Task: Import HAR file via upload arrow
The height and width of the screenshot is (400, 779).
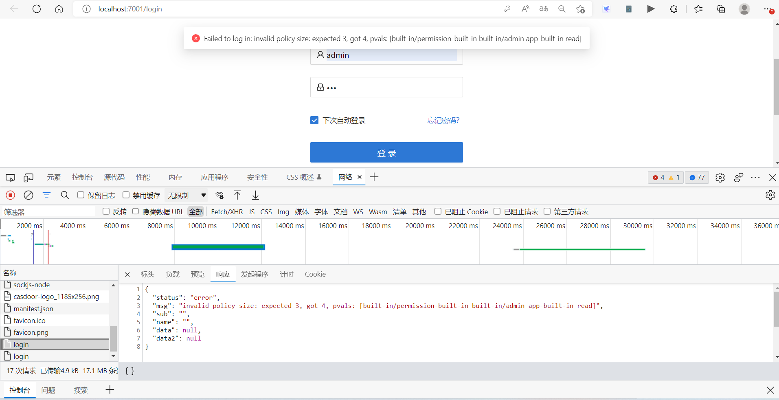Action: 237,195
